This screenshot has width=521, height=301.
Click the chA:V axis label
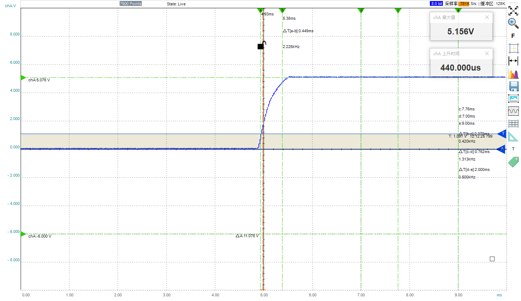[x=10, y=6]
